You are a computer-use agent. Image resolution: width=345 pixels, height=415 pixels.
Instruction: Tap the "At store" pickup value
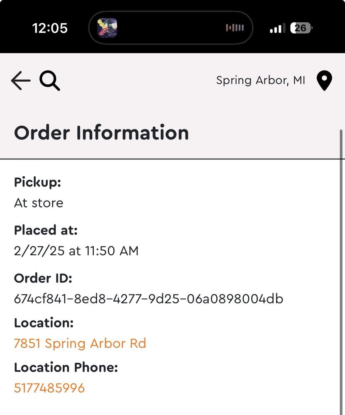click(39, 203)
